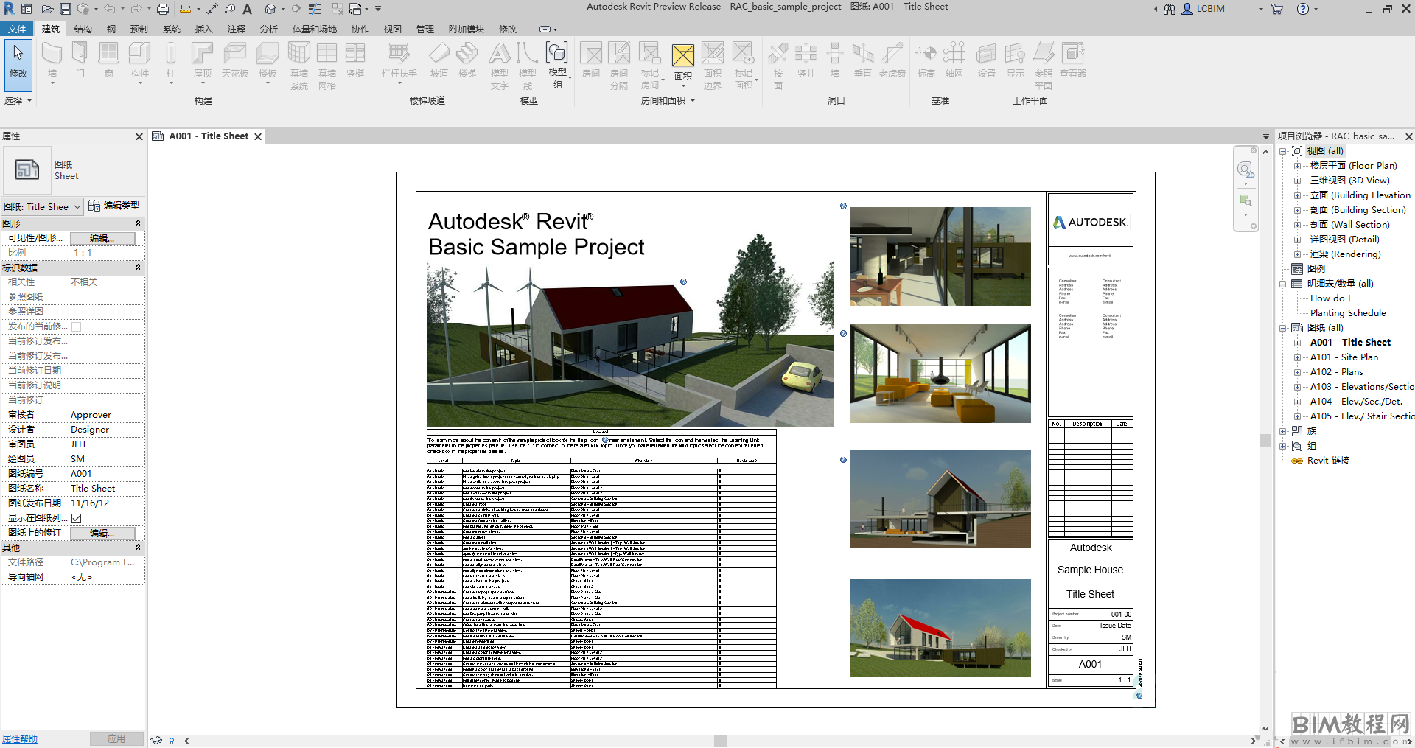Click the Roof (屋顶) tool icon
This screenshot has height=748, width=1415.
pyautogui.click(x=203, y=54)
